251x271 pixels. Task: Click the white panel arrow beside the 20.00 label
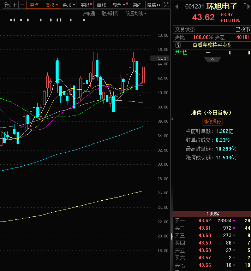click(172, 236)
